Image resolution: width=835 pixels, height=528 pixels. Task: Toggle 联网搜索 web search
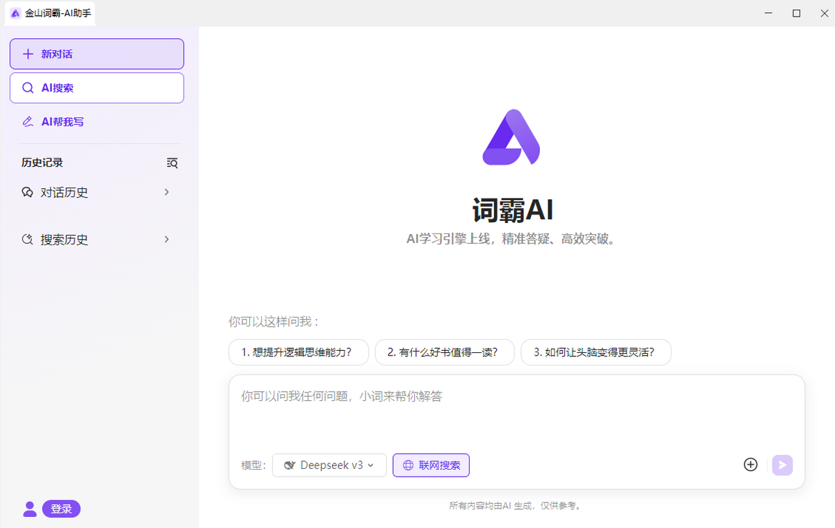tap(431, 465)
